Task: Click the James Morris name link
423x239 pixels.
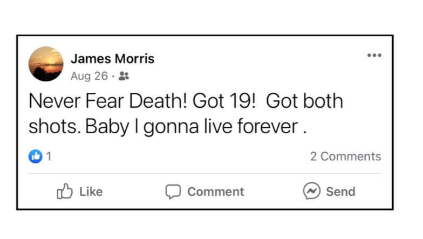Action: [x=112, y=59]
